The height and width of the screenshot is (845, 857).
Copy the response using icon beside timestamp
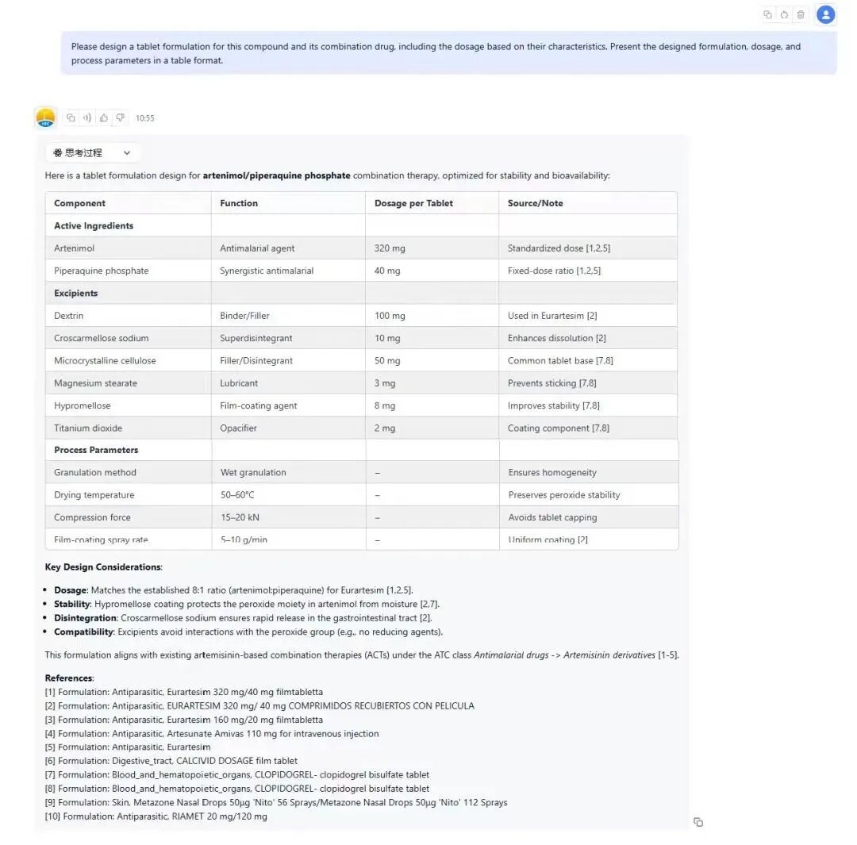[x=71, y=118]
